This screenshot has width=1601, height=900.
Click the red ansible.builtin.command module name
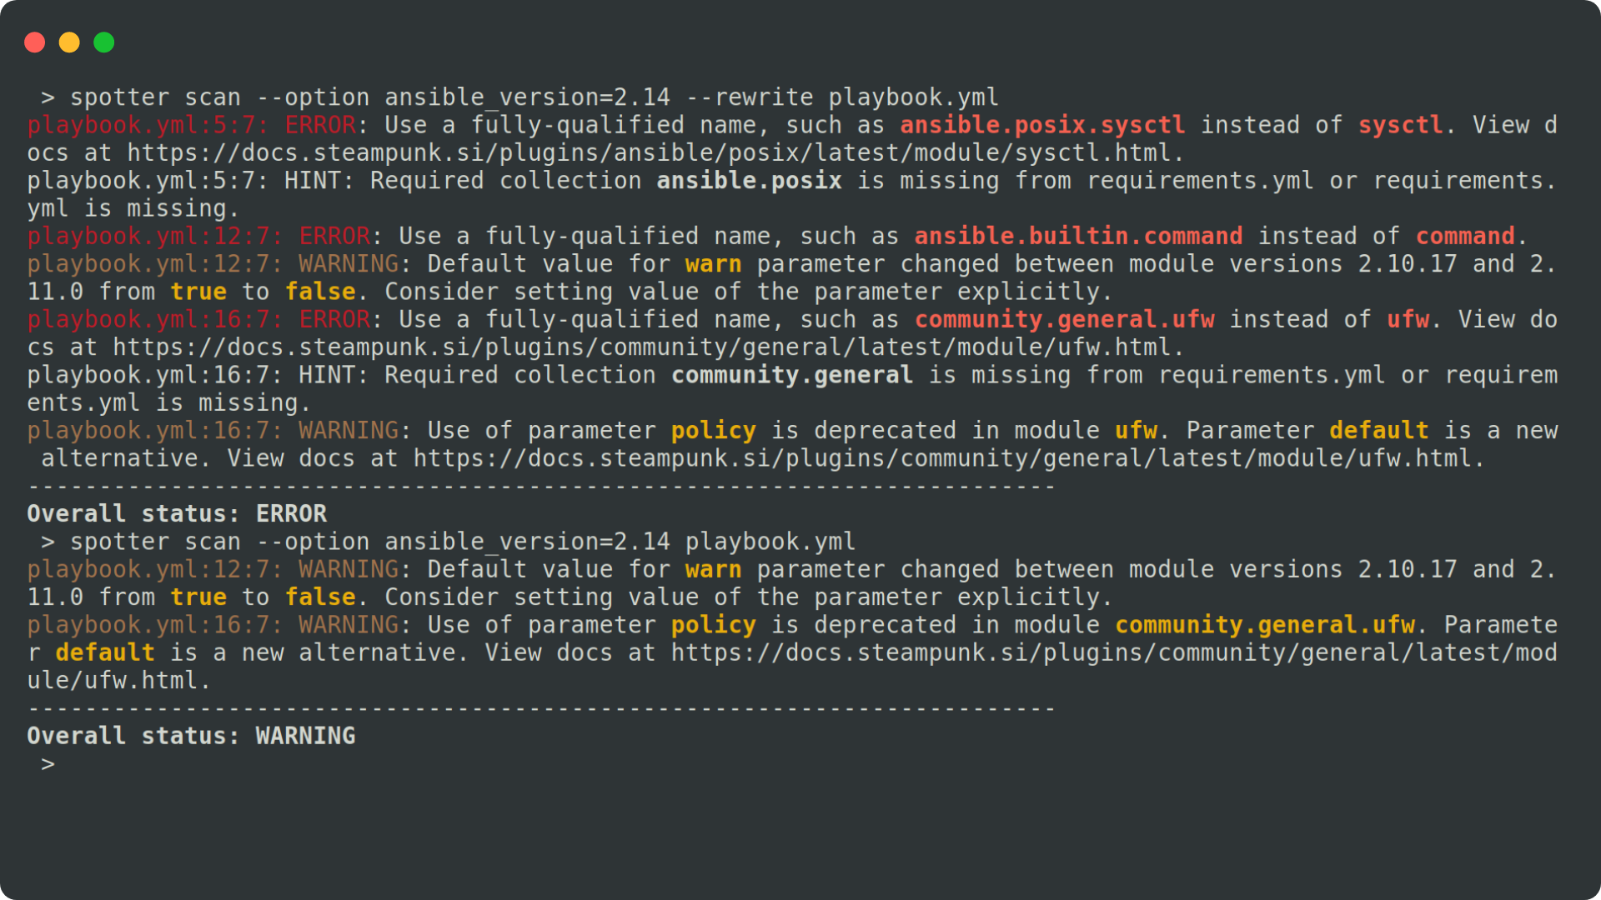point(1078,237)
